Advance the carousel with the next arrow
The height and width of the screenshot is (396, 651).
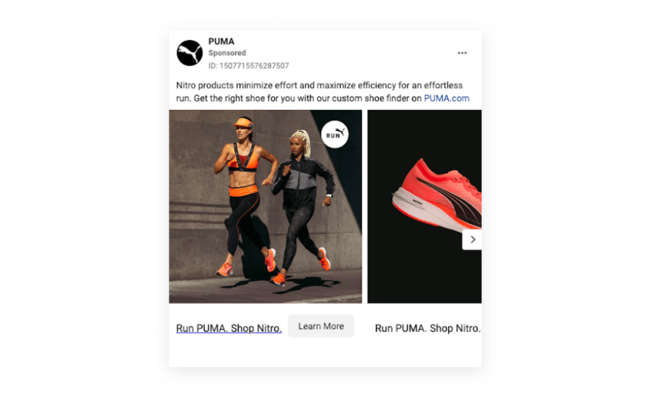(472, 240)
